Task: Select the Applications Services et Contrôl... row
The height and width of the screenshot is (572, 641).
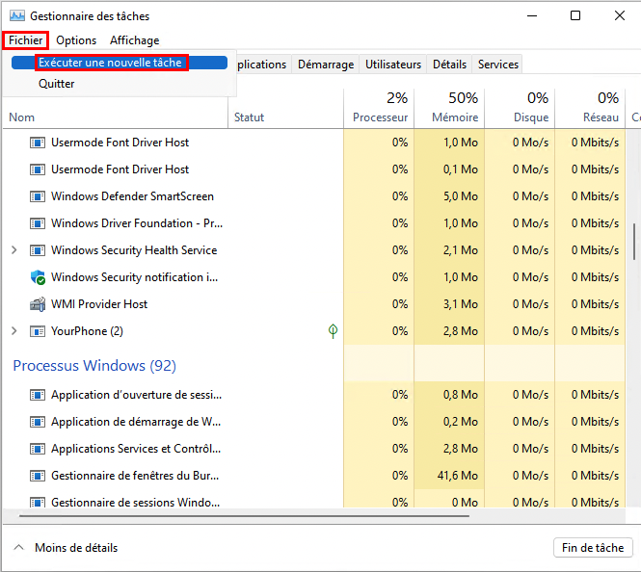Action: point(314,449)
